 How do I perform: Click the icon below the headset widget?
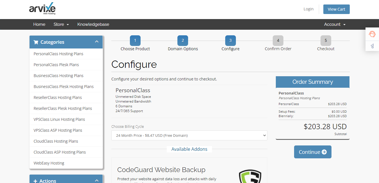pos(372,46)
